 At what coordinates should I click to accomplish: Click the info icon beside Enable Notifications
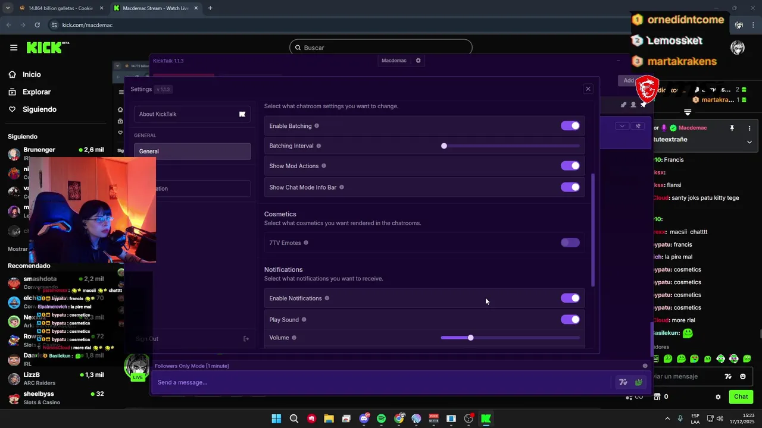pyautogui.click(x=327, y=298)
